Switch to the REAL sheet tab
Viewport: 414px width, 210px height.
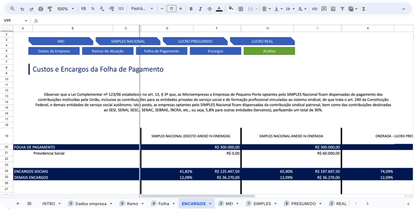[341, 204]
